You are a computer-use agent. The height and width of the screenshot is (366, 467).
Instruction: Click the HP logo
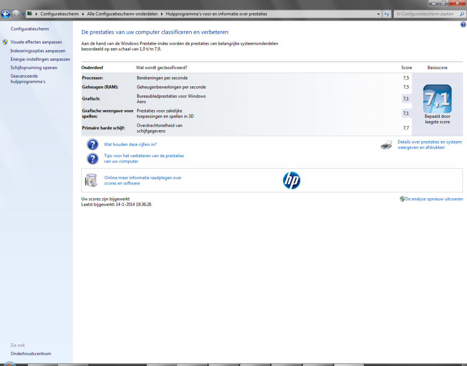(291, 180)
